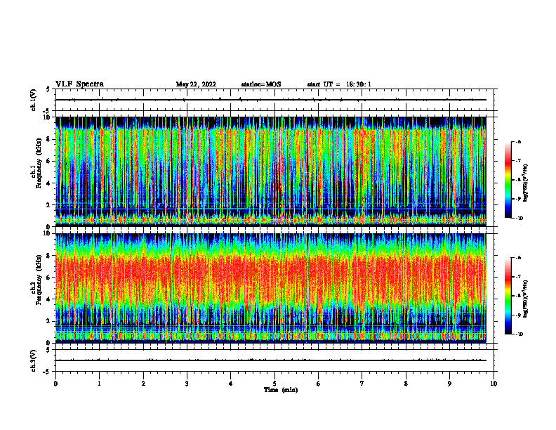The width and height of the screenshot is (556, 430).
Task: Click the "-6" label on lower color bar
Action: (518, 258)
